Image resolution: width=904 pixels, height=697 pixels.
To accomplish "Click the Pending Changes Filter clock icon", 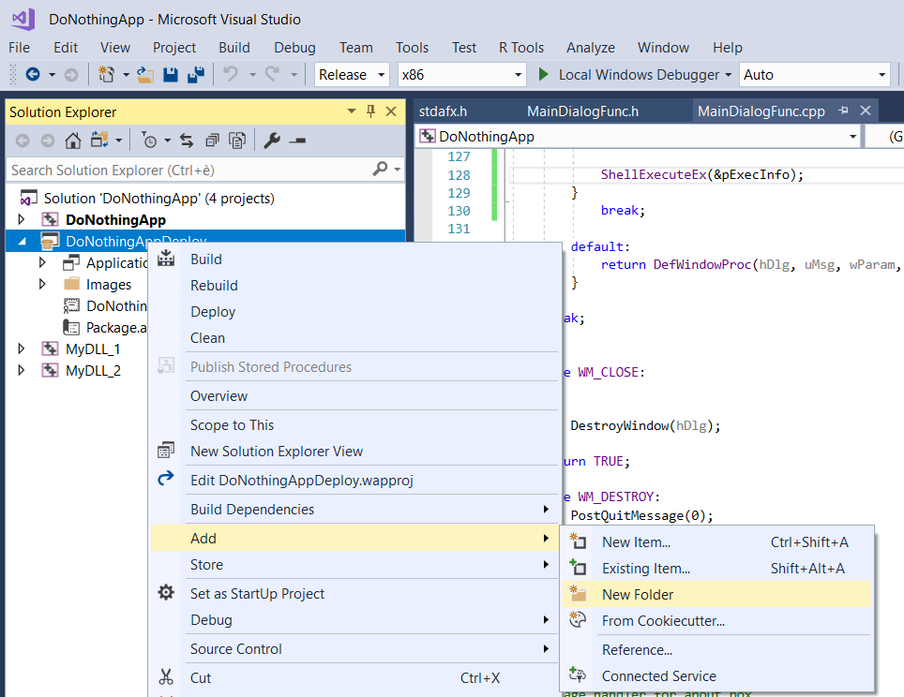I will (x=149, y=141).
